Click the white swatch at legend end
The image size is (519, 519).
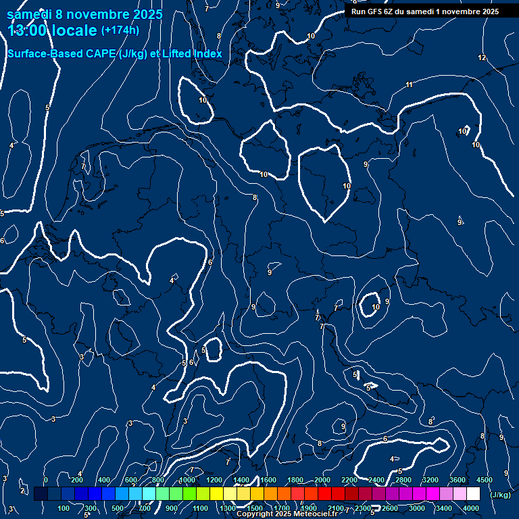pos(473,493)
